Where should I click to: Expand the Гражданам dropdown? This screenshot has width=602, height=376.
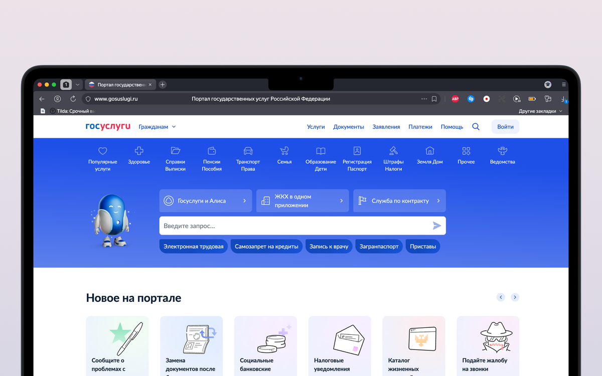click(158, 127)
